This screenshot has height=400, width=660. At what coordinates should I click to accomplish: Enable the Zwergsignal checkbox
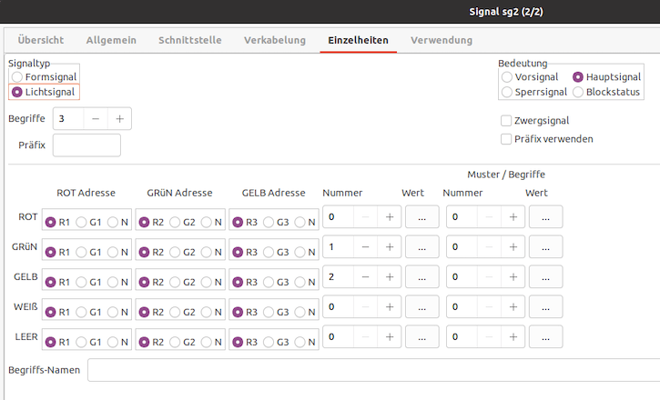(506, 121)
